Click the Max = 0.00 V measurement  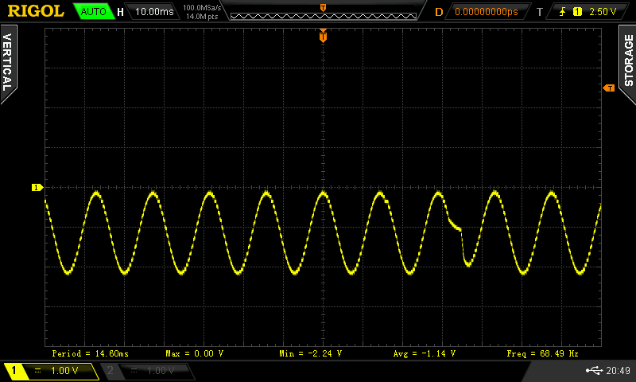point(194,353)
